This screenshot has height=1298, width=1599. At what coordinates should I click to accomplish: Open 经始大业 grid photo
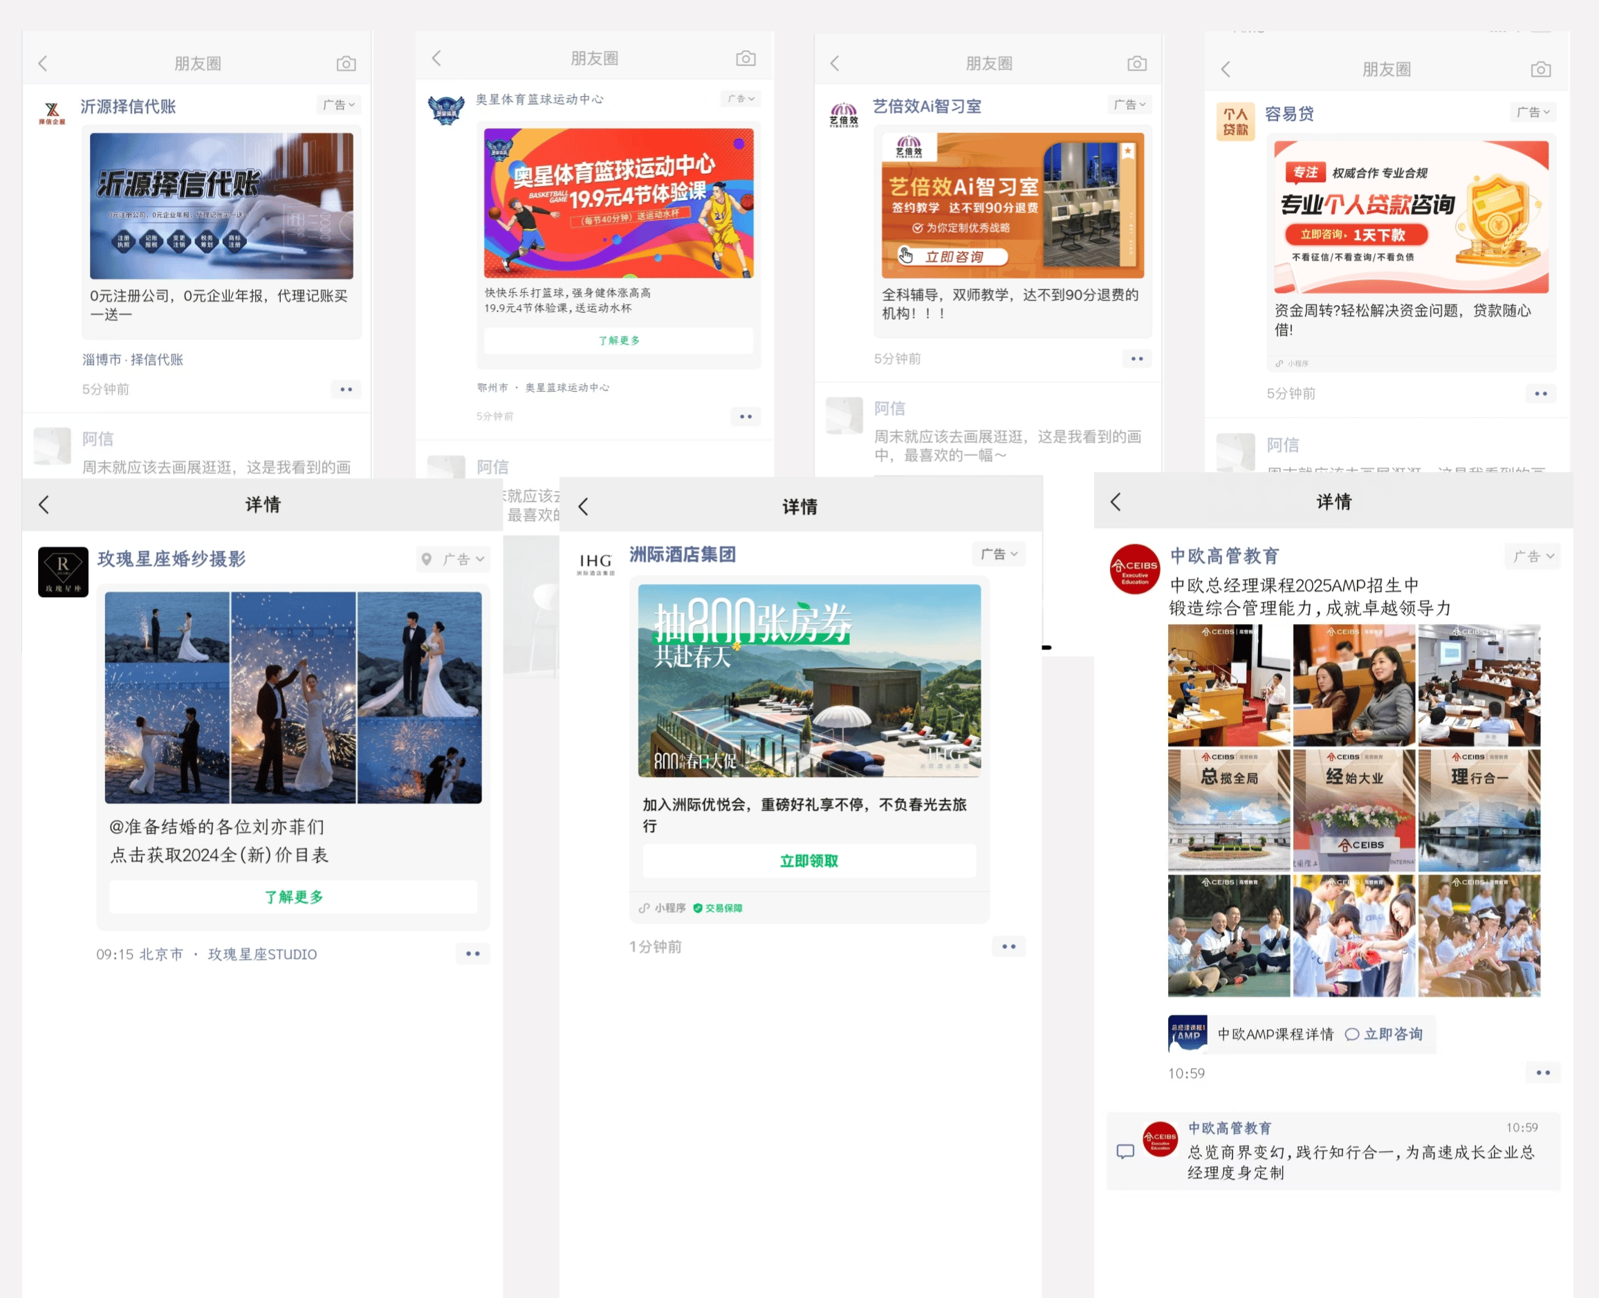[x=1354, y=810]
